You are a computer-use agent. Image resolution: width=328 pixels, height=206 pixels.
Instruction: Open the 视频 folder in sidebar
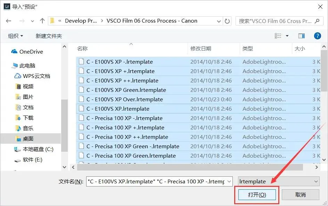(x=25, y=86)
